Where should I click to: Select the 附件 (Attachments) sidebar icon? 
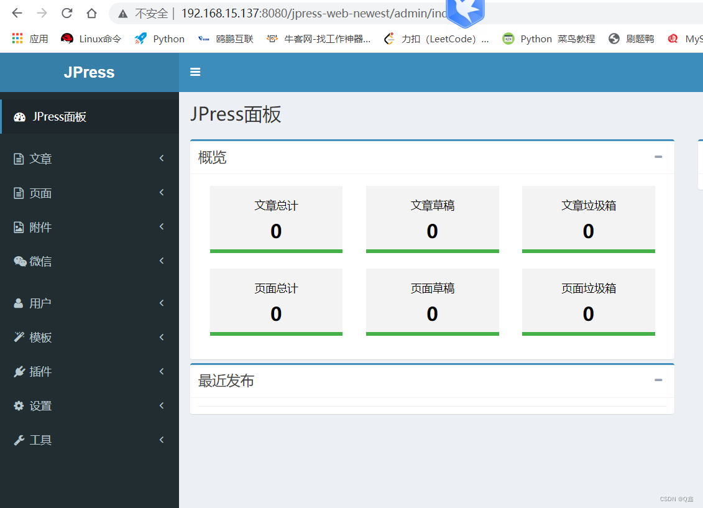(19, 227)
